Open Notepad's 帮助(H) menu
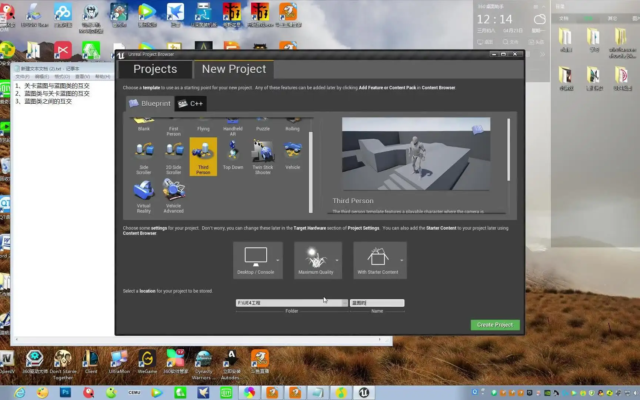 103,77
